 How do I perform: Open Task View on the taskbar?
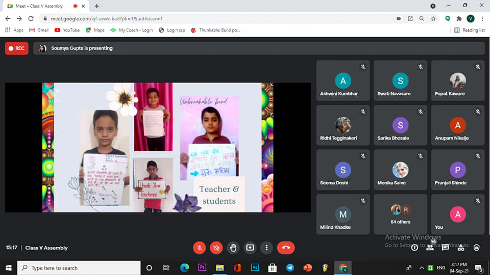tap(166, 268)
